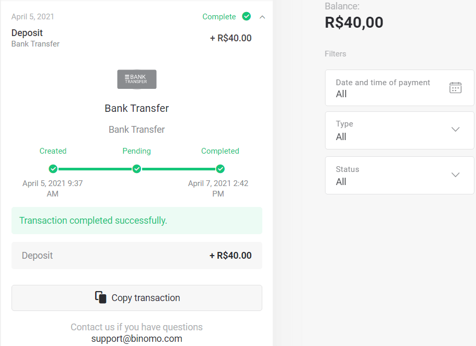This screenshot has height=346, width=476.
Task: Click the Bank Transfer logo image
Action: point(137,79)
